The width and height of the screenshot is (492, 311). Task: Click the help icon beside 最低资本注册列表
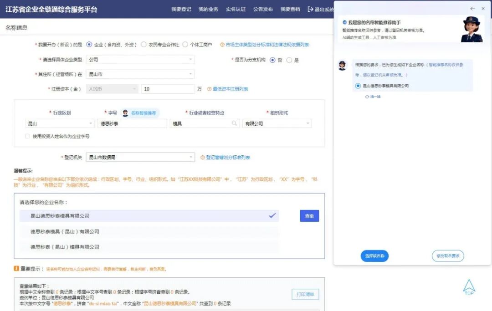coord(210,89)
